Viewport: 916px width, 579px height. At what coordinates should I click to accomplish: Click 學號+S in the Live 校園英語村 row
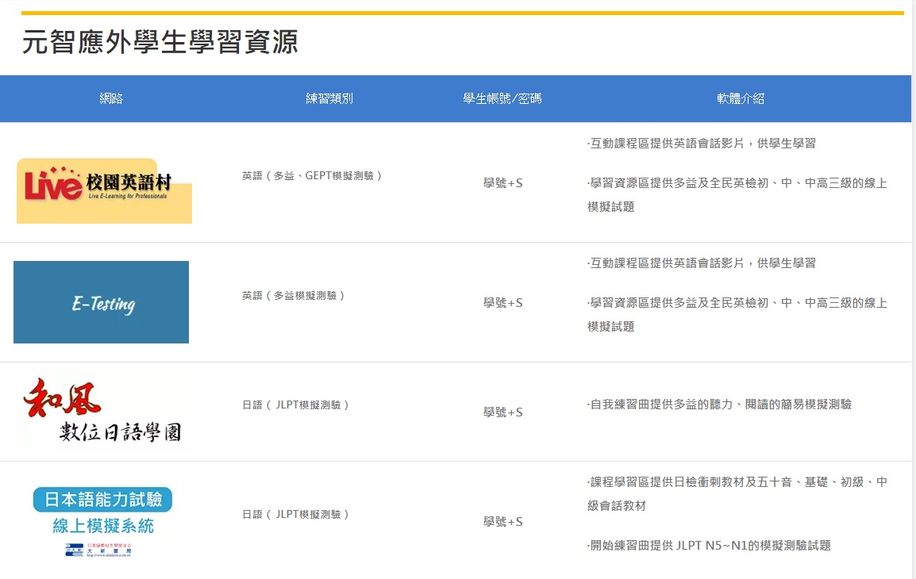click(502, 183)
